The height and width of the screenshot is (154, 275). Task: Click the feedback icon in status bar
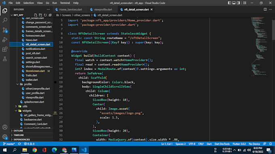264,144
